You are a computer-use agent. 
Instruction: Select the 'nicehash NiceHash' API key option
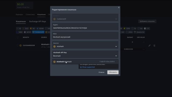[x=85, y=62]
